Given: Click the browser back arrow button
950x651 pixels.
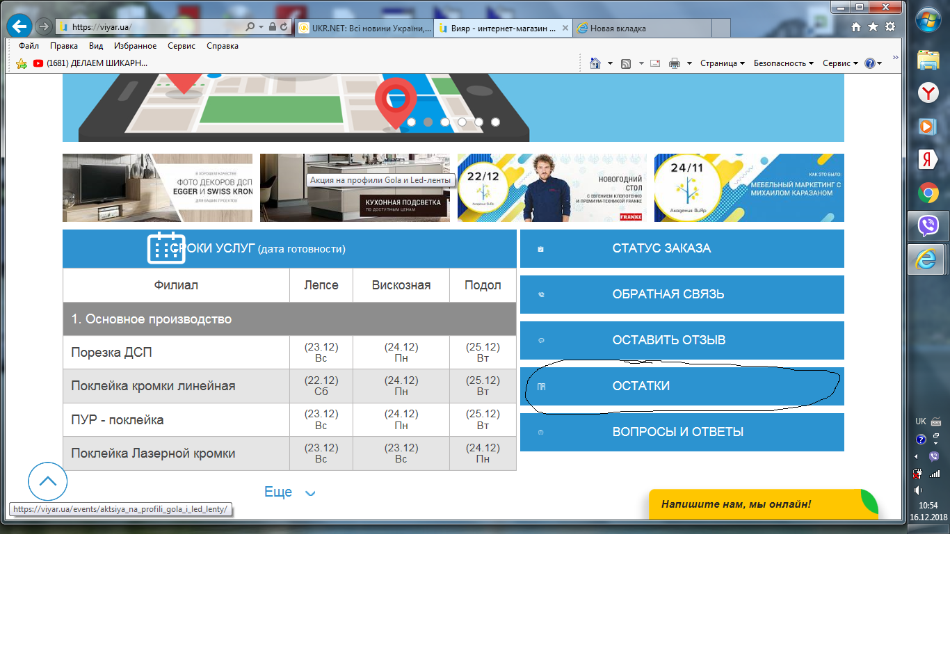Looking at the screenshot, I should pos(19,26).
